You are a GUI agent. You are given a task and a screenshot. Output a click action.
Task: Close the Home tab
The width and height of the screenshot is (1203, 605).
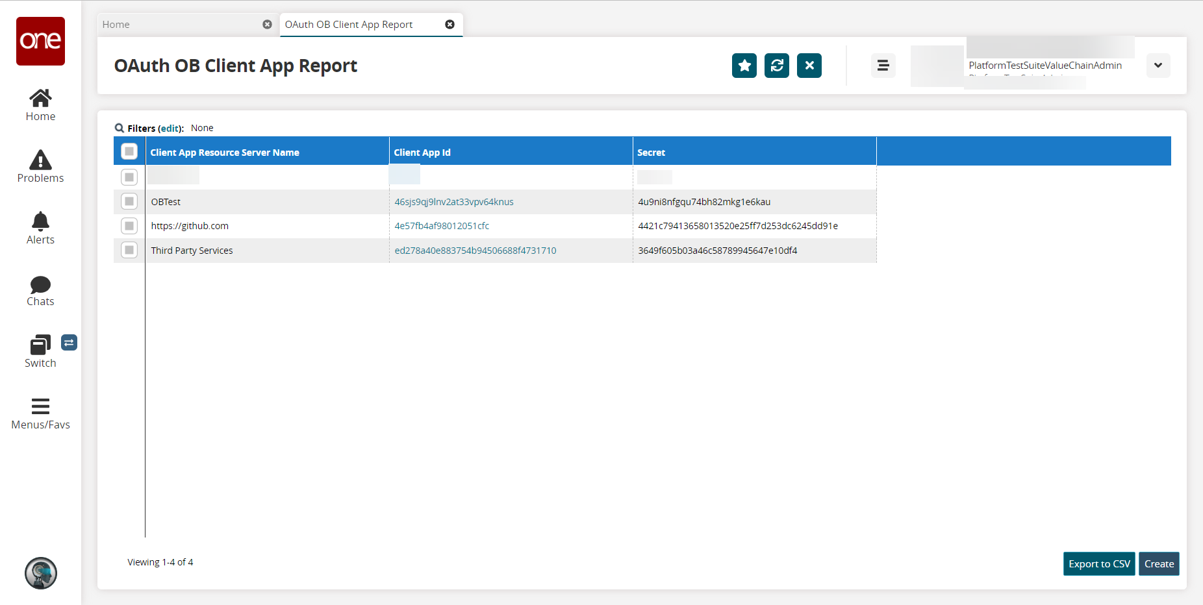pyautogui.click(x=267, y=24)
